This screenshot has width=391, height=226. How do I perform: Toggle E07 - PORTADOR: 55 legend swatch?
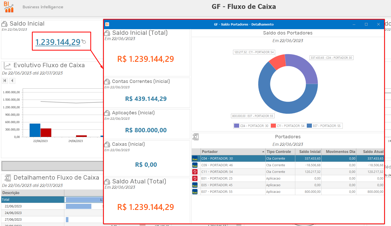(309, 126)
